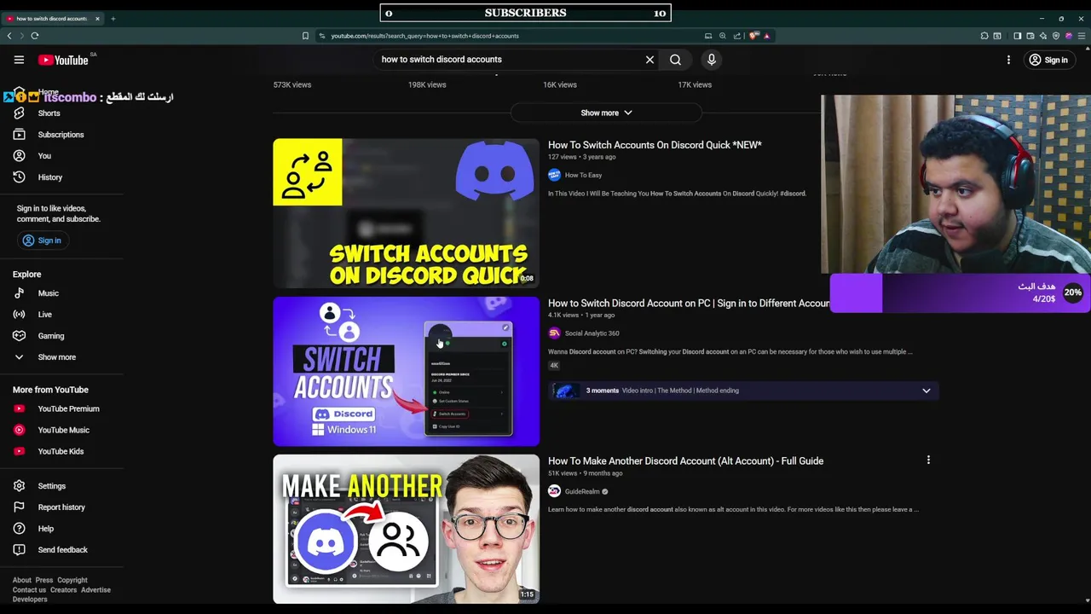Screen dimensions: 1091x614
Task: Sign in from the sidebar prompt
Action: [42, 240]
